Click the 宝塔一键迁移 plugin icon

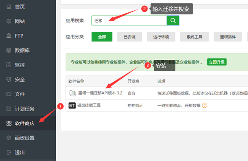point(72,93)
